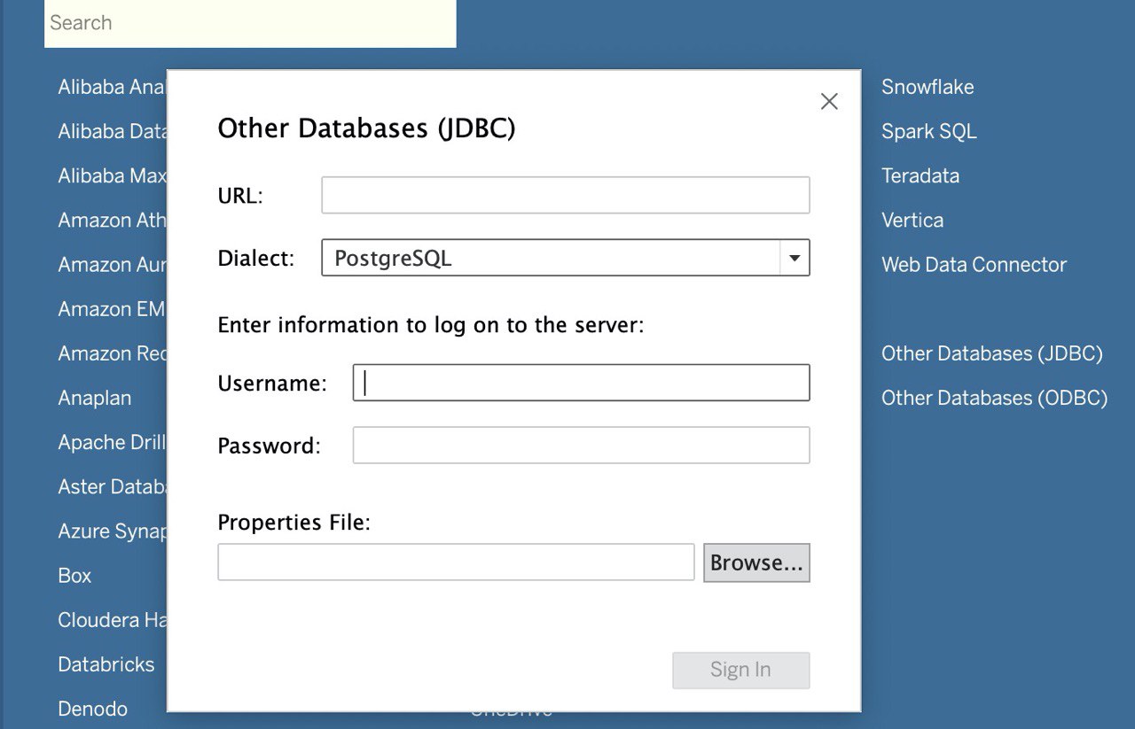Select the Snowflake connector
This screenshot has width=1135, height=729.
pos(928,87)
